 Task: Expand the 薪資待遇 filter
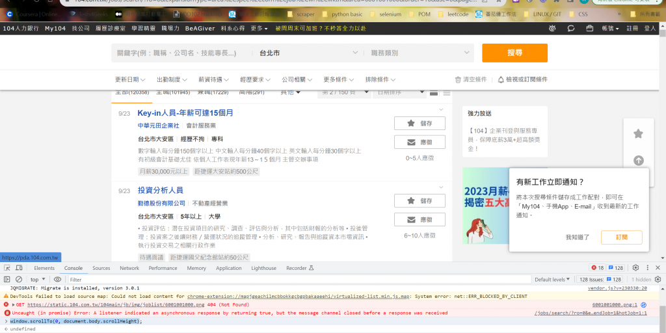[213, 79]
